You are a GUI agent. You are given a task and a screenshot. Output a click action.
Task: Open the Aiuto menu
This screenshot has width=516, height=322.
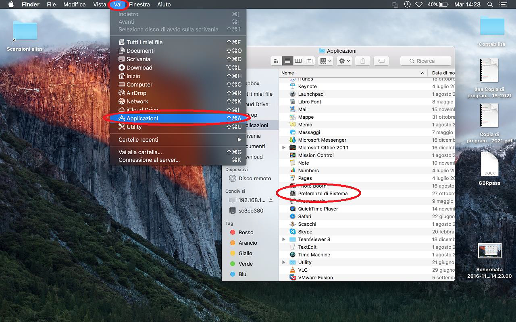pos(164,4)
